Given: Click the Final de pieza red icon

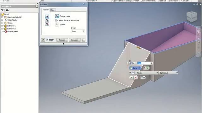Looking at the screenshot, I should click(x=6, y=31).
